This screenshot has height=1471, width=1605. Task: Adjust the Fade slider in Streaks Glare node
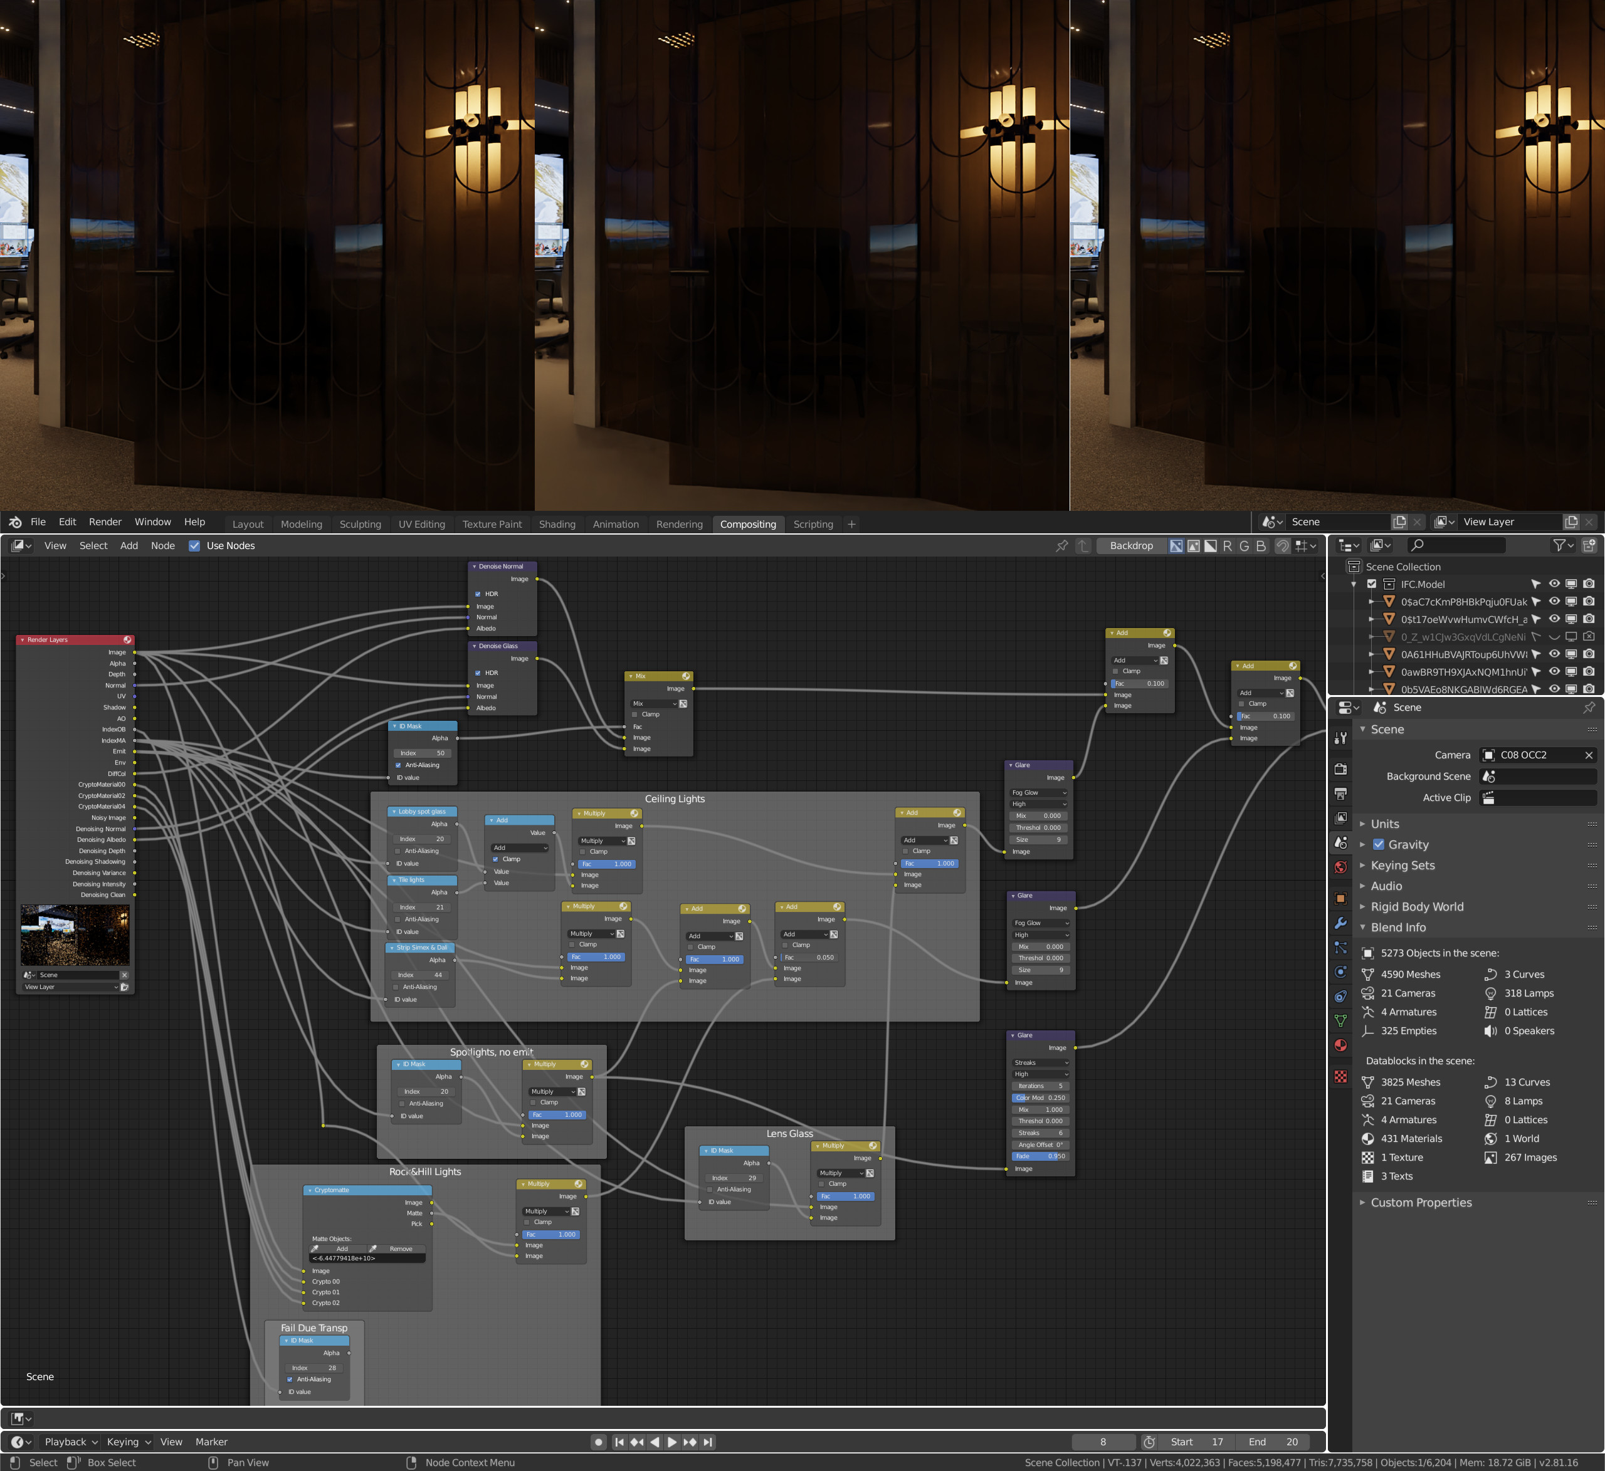1039,1156
